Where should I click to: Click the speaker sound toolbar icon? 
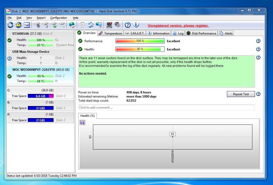tap(117, 25)
